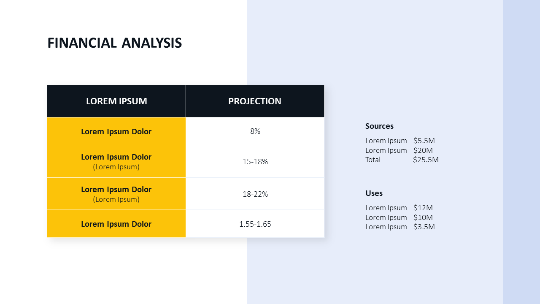Select the PROJECTION table header cell
This screenshot has width=540, height=304.
coord(255,101)
